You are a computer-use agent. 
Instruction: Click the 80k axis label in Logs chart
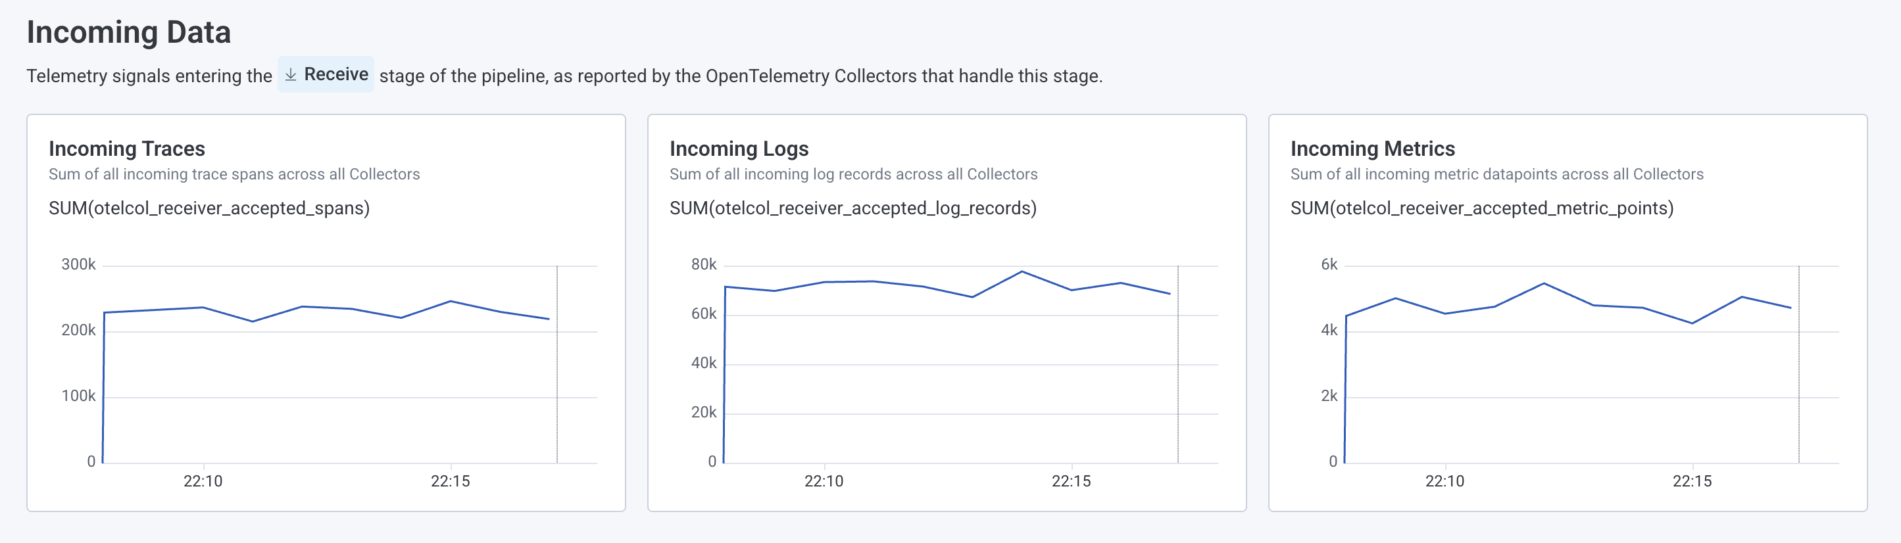tap(703, 264)
